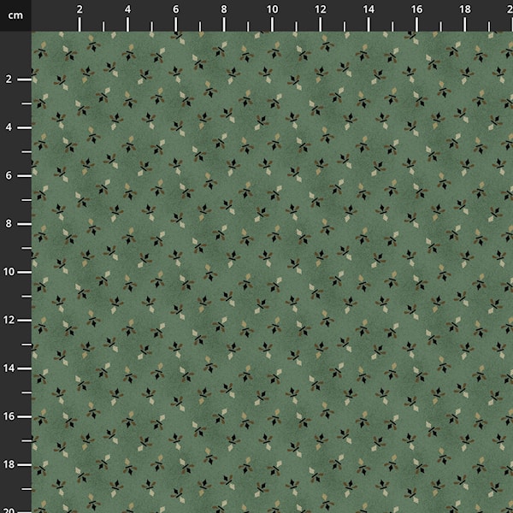
Task: Click the 4 mark on the left ruler
Action: coord(9,127)
